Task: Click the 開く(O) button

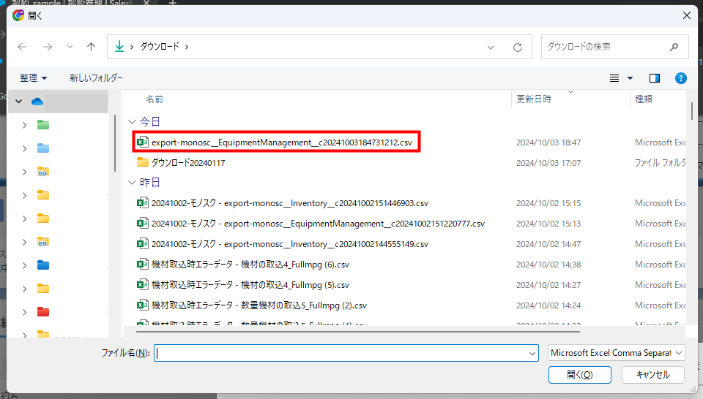Action: 579,375
